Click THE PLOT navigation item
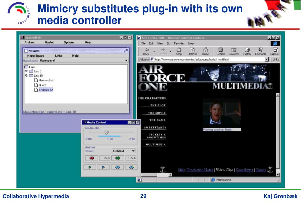Viewport: 301px width, 208px height. tap(158, 105)
